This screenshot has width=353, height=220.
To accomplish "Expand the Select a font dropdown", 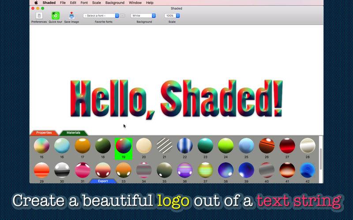I will click(x=101, y=16).
